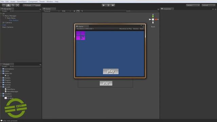
Task: Click the Pause button in toolbar
Action: click(x=108, y=5)
